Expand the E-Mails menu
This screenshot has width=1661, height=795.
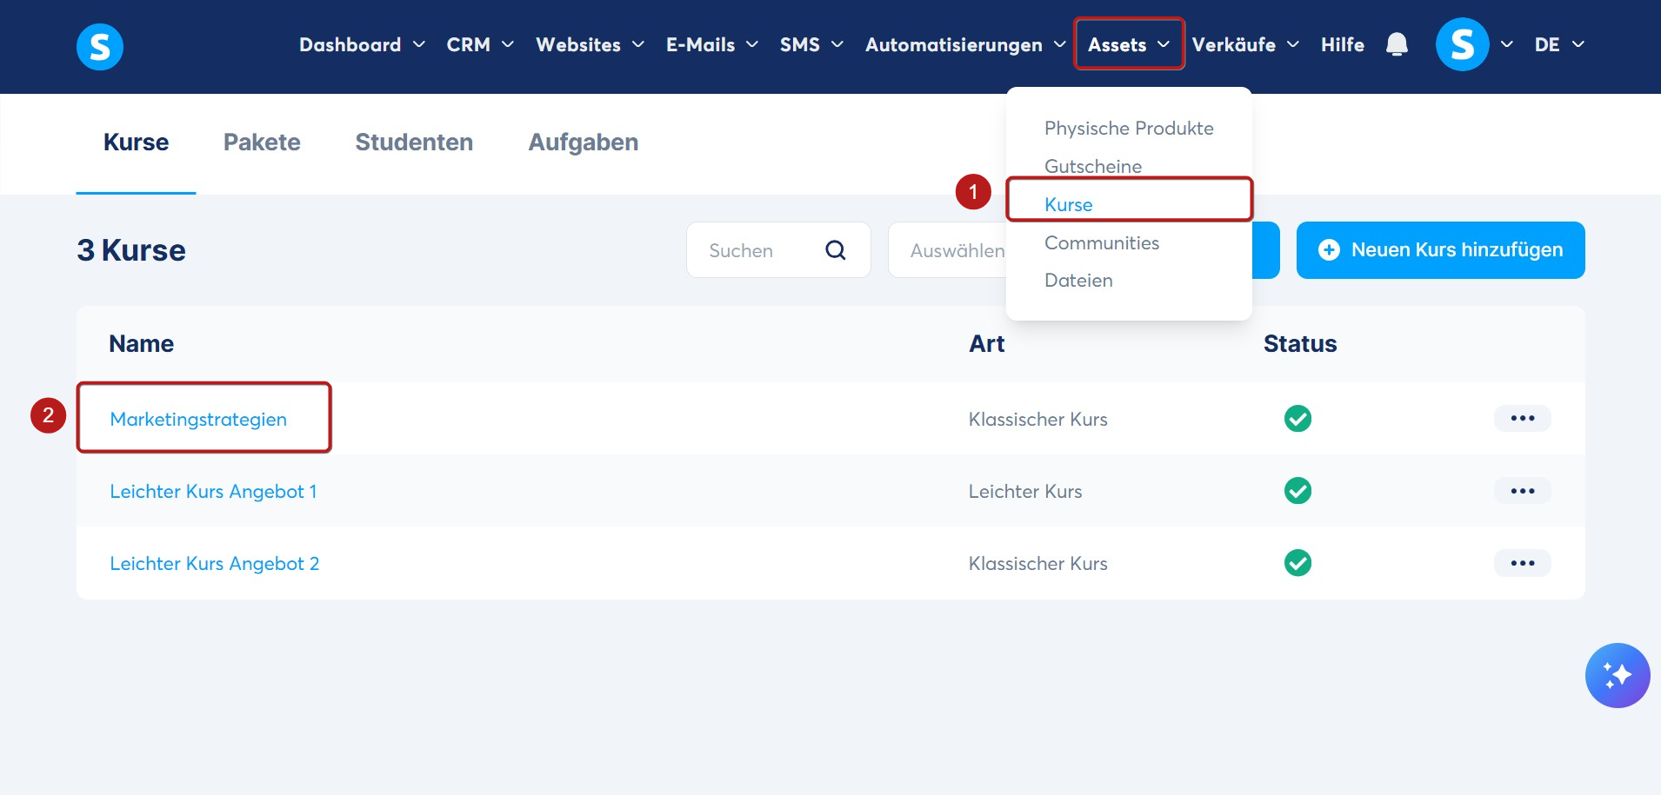click(712, 44)
